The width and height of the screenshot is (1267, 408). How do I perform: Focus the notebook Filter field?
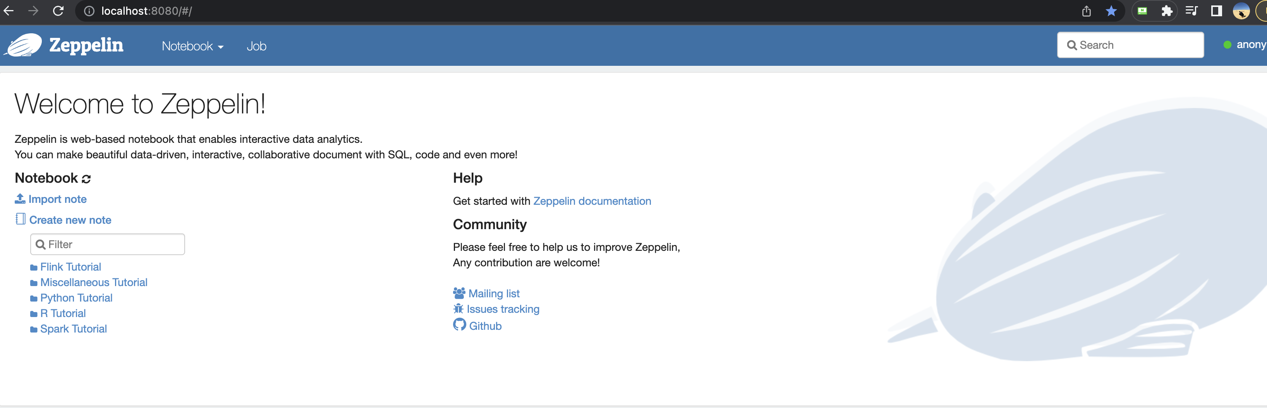[x=108, y=244]
